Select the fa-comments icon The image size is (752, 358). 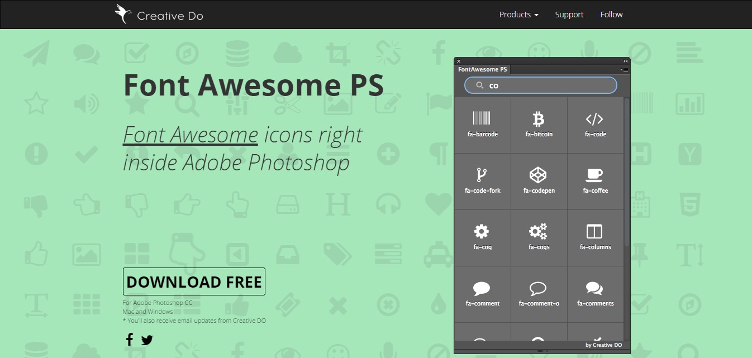click(x=594, y=293)
